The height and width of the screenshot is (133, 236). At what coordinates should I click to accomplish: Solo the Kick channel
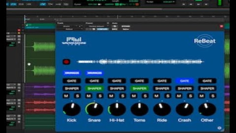77,96
